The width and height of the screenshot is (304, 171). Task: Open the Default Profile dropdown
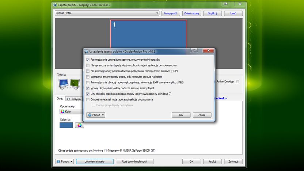[x=107, y=13]
